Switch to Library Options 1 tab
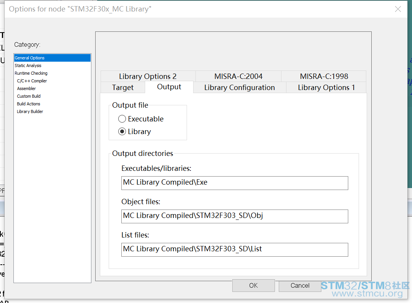The width and height of the screenshot is (412, 303). [x=326, y=87]
